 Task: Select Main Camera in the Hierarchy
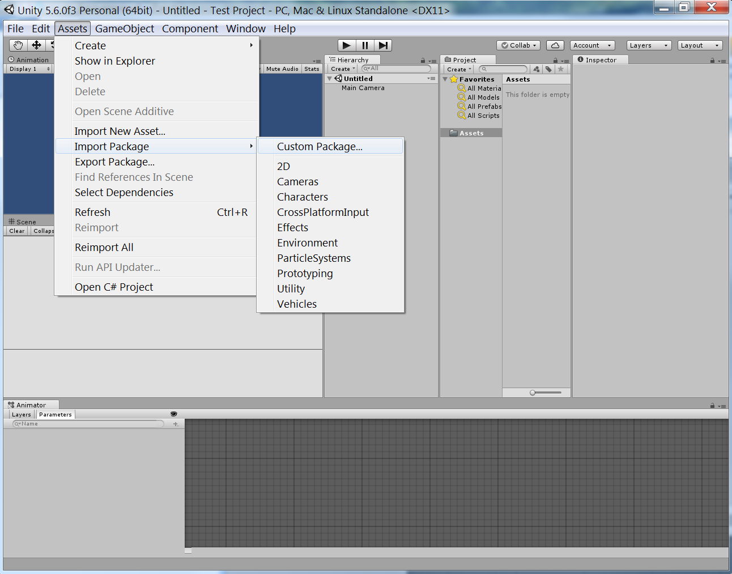coord(363,88)
